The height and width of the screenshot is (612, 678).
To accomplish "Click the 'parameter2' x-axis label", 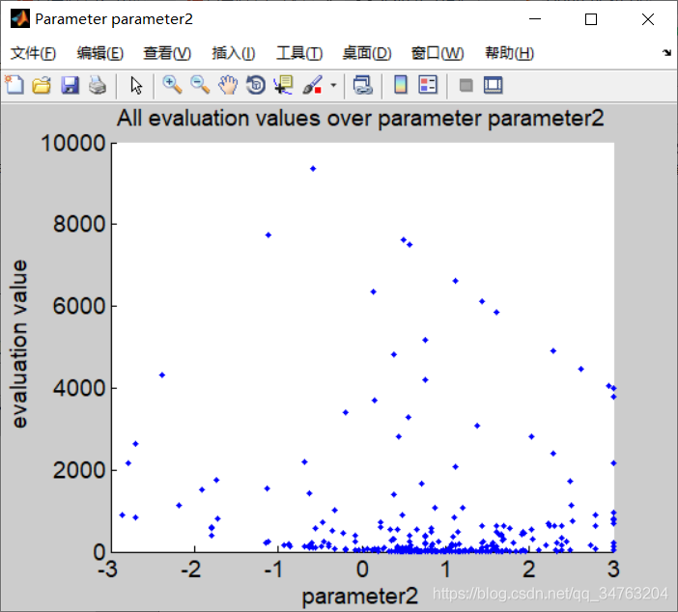I will [359, 597].
